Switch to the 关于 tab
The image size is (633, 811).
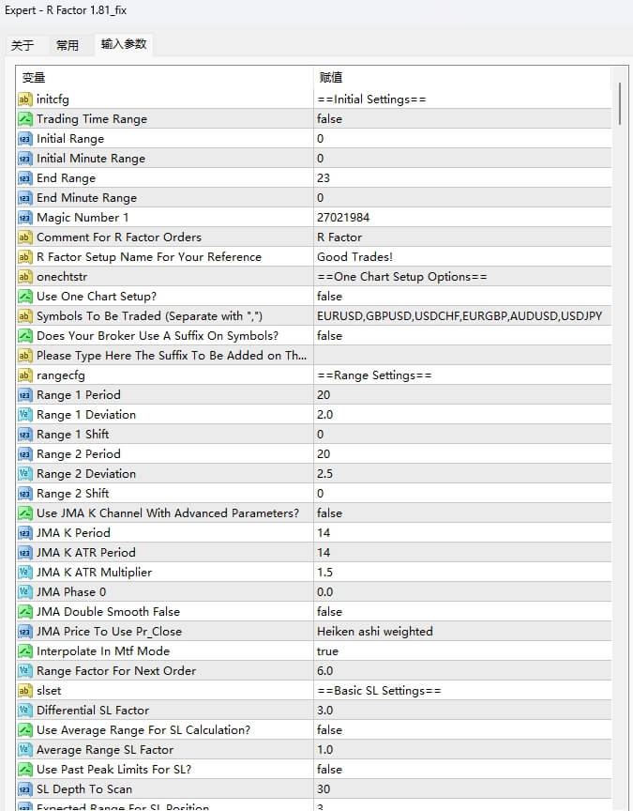(23, 45)
